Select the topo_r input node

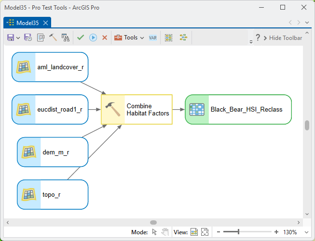click(53, 194)
